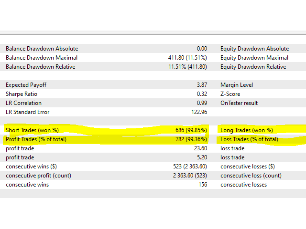Click the profit trade value 23.60
This screenshot has width=306, height=229.
click(x=200, y=148)
